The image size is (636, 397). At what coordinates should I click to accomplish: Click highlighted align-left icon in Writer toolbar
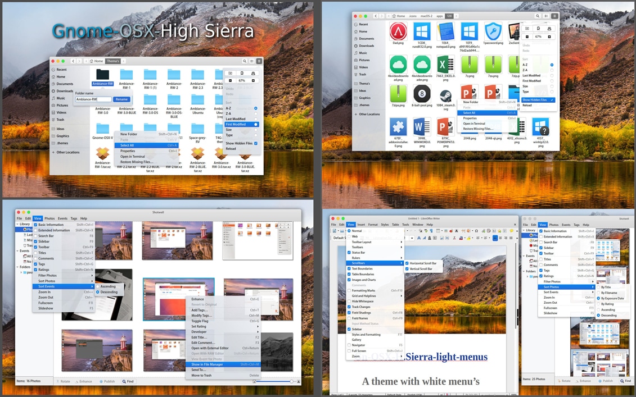pos(495,238)
